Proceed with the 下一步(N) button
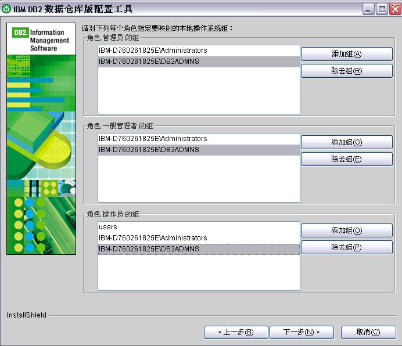Viewport: 402px width, 346px height. [x=301, y=332]
